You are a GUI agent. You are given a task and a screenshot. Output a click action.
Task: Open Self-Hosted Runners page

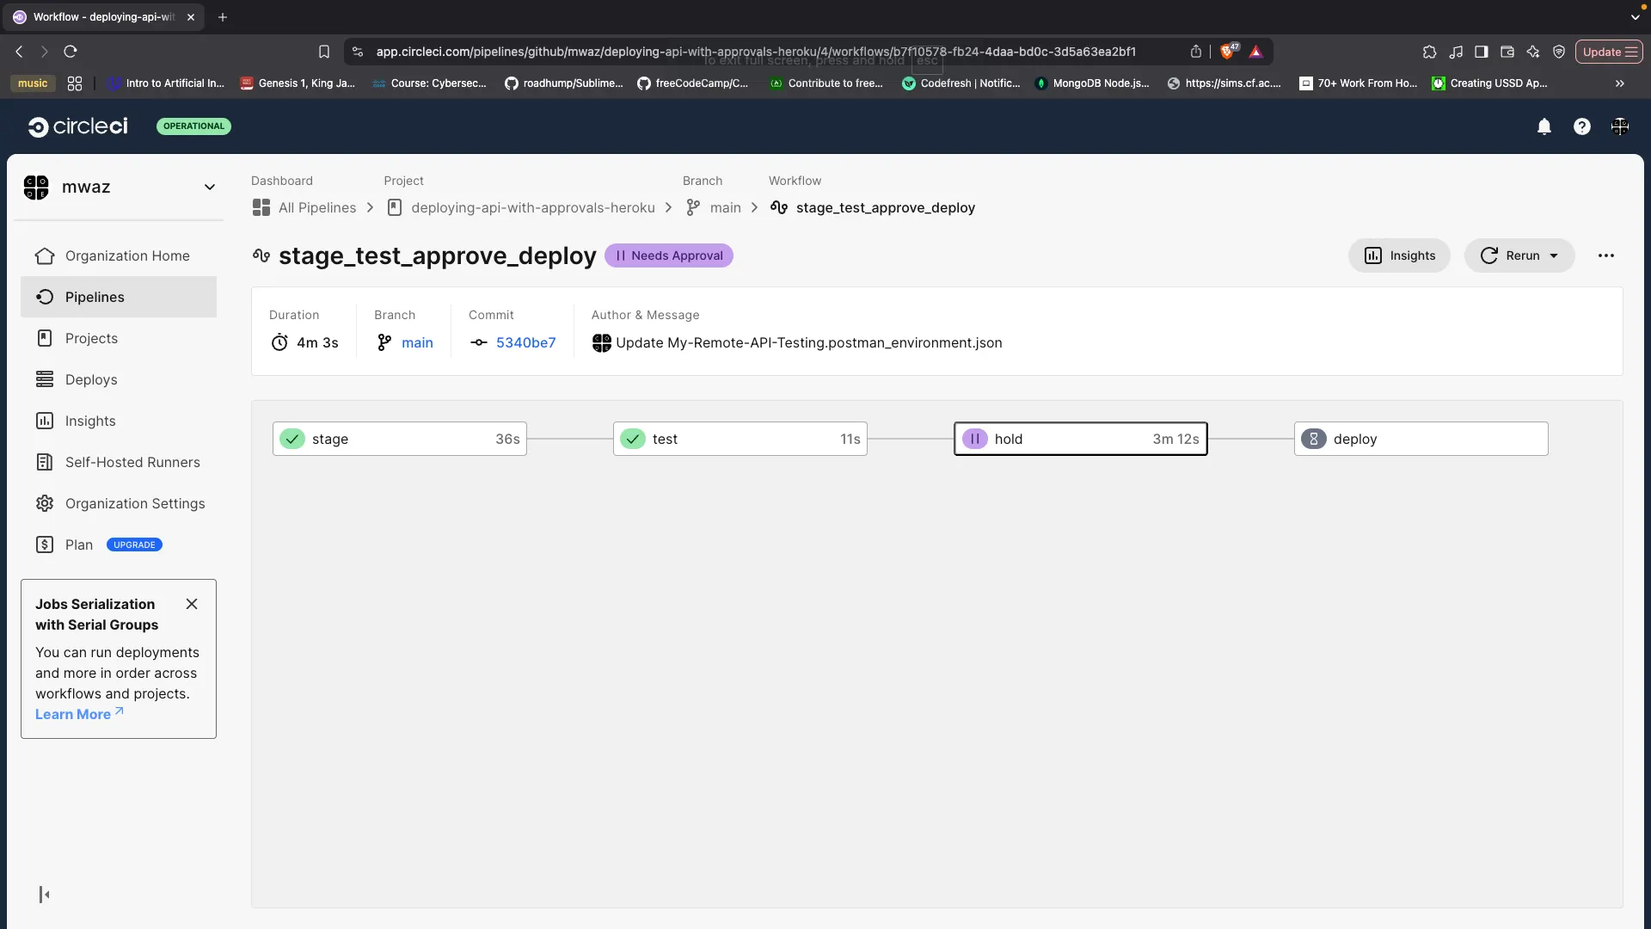pos(119,462)
